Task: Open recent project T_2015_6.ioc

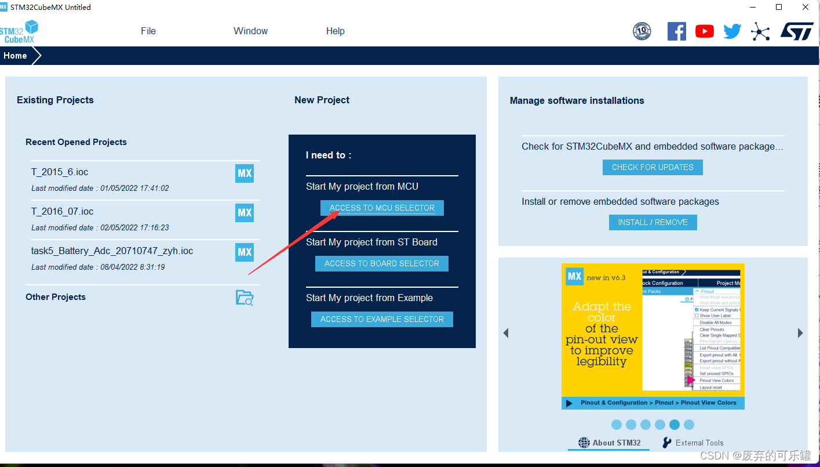Action: pyautogui.click(x=60, y=172)
